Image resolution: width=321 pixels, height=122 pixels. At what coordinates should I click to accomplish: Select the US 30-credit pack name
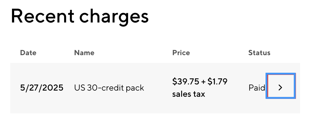[109, 88]
